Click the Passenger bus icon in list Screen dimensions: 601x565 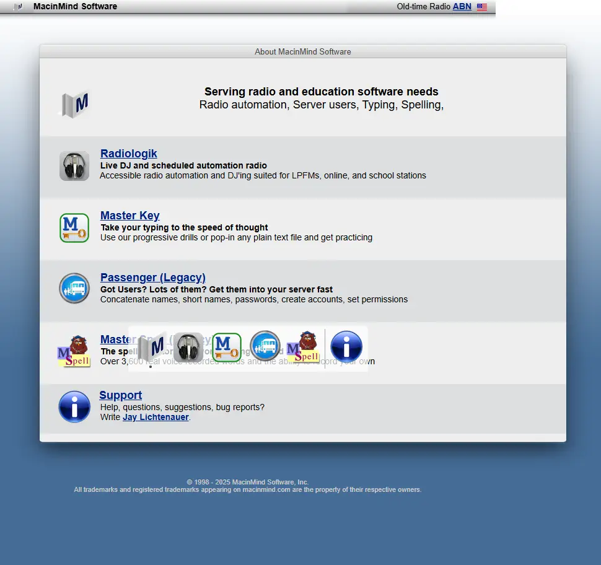coord(74,288)
